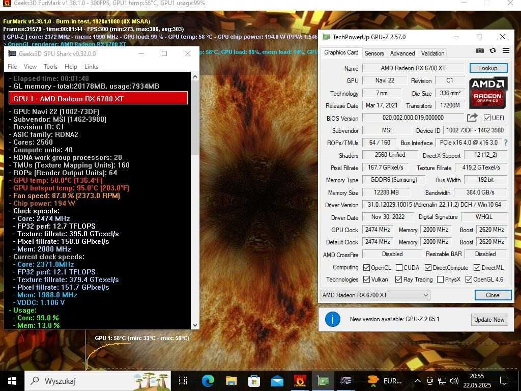Open the network icon in the system tray
The width and height of the screenshot is (521, 391).
[442, 381]
